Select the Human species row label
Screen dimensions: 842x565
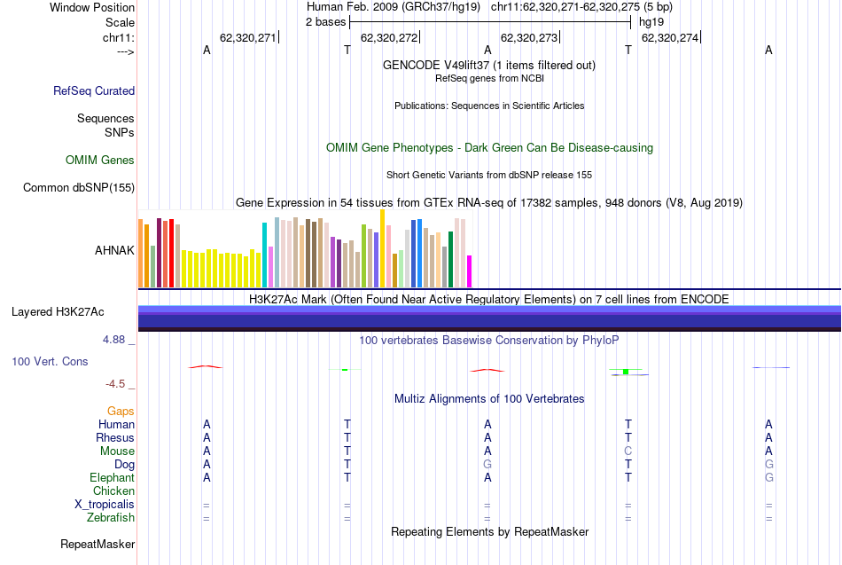tap(116, 424)
